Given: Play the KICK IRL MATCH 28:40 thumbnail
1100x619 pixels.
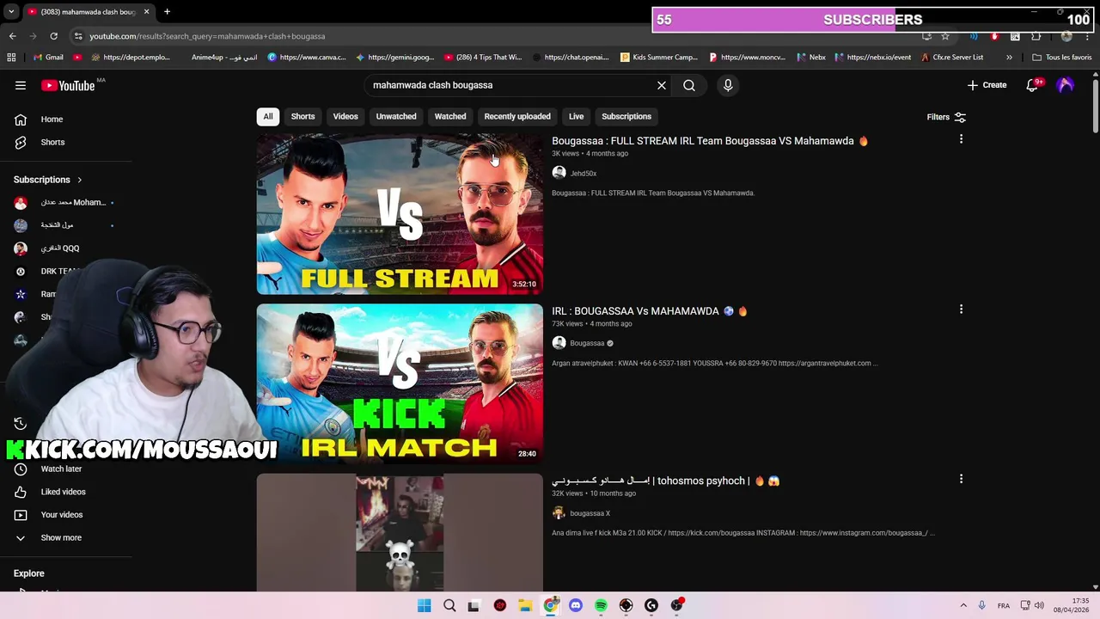Looking at the screenshot, I should 400,383.
